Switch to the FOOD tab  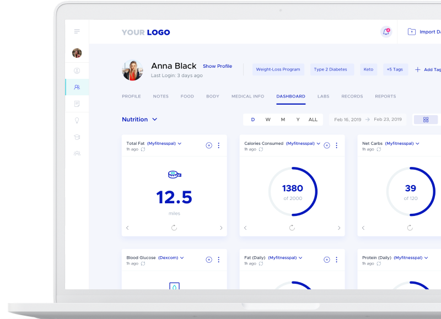point(187,96)
